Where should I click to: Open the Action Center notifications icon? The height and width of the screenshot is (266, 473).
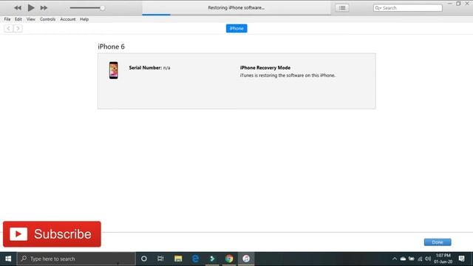click(x=461, y=259)
